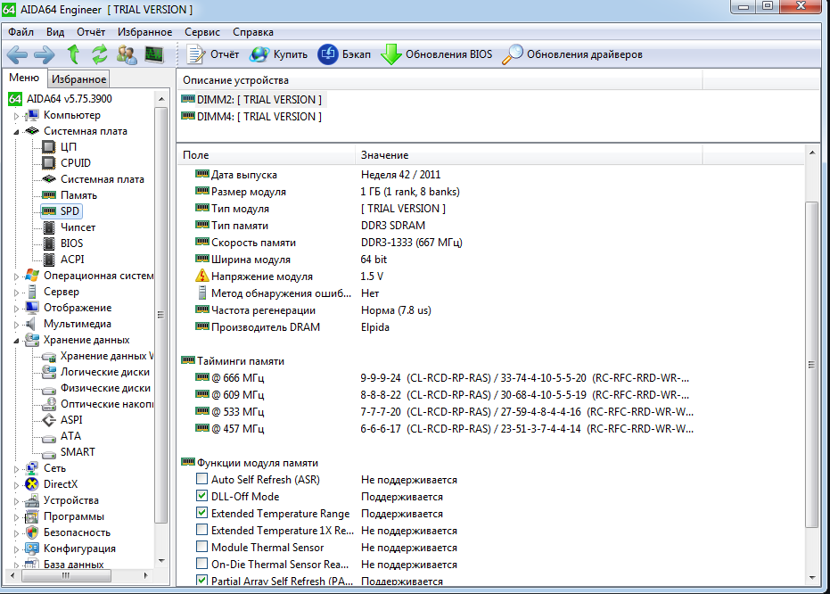Toggle On-Die Thermal Sensor Readout checkbox

tap(201, 564)
